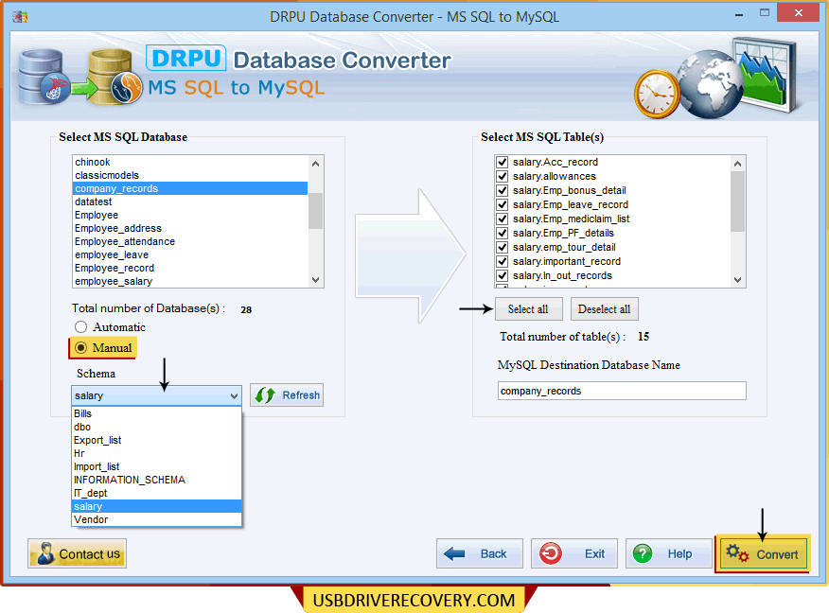829x613 pixels.
Task: Click Contact us button label
Action: point(89,553)
